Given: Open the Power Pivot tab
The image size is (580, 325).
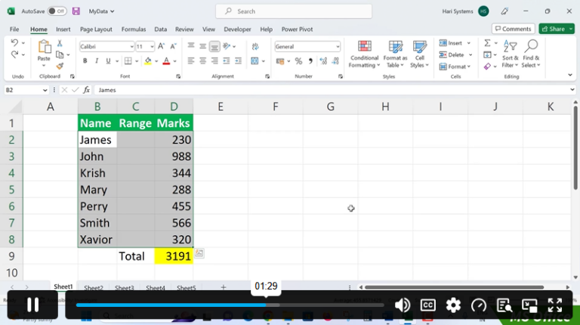Looking at the screenshot, I should [x=297, y=29].
